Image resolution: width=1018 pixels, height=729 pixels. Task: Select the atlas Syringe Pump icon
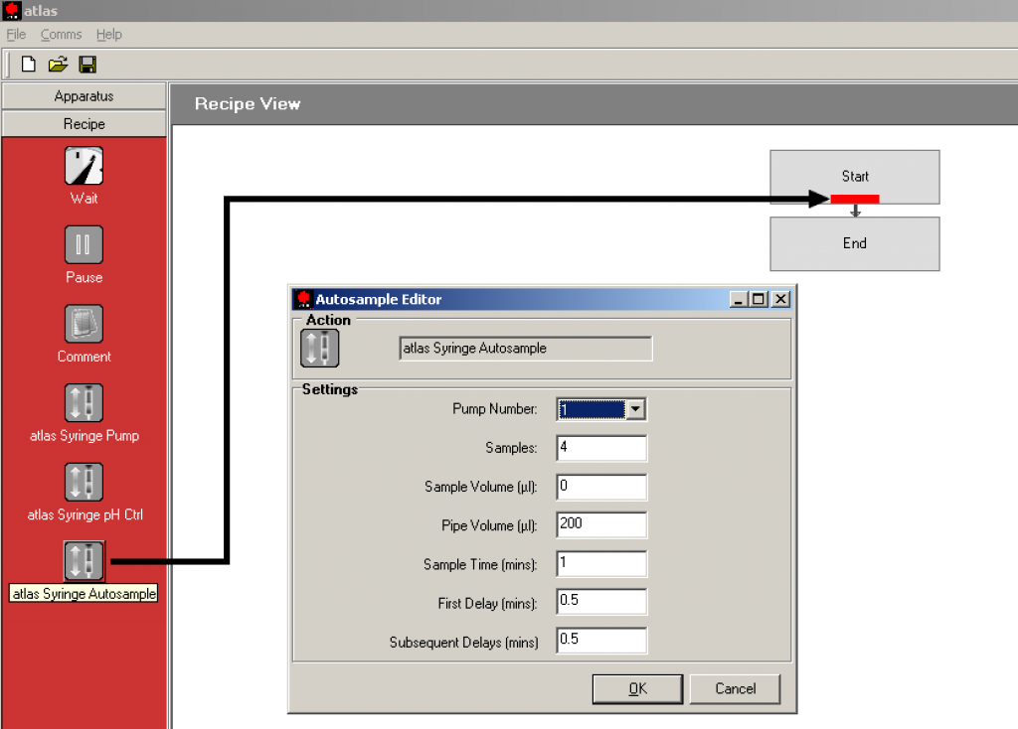84,403
